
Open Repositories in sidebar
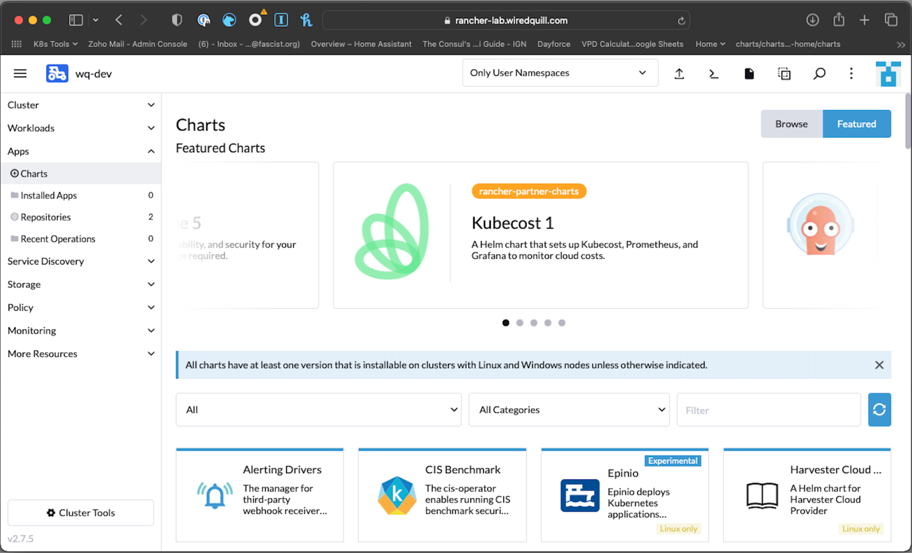click(x=81, y=217)
